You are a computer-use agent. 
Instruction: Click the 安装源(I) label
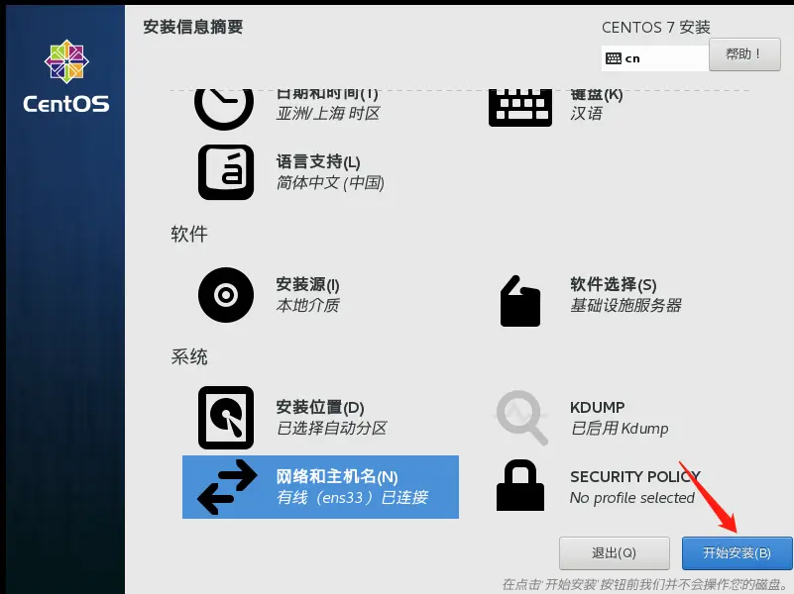point(307,284)
